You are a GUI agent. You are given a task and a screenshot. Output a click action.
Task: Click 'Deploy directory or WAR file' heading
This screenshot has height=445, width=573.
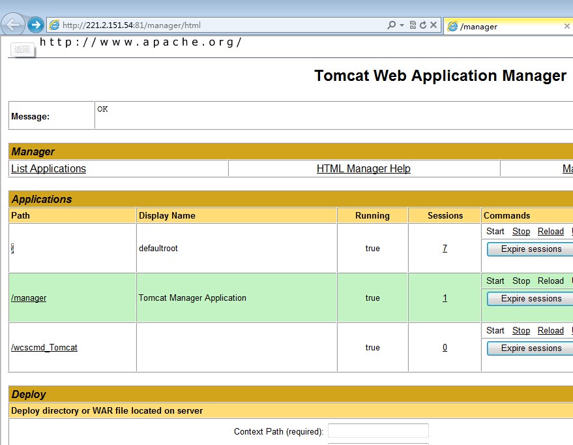click(107, 410)
